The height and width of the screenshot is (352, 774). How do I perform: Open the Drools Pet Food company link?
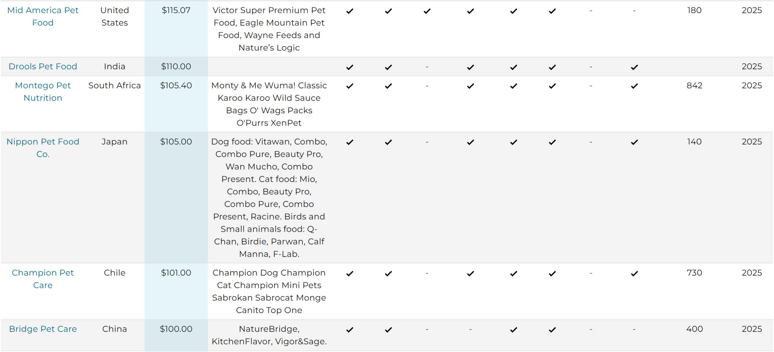point(43,66)
